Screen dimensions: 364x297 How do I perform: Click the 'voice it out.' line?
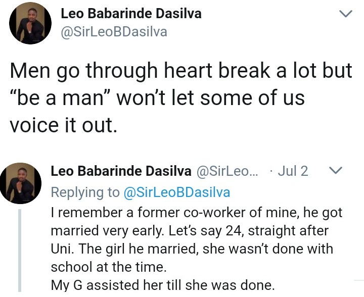[x=64, y=125]
